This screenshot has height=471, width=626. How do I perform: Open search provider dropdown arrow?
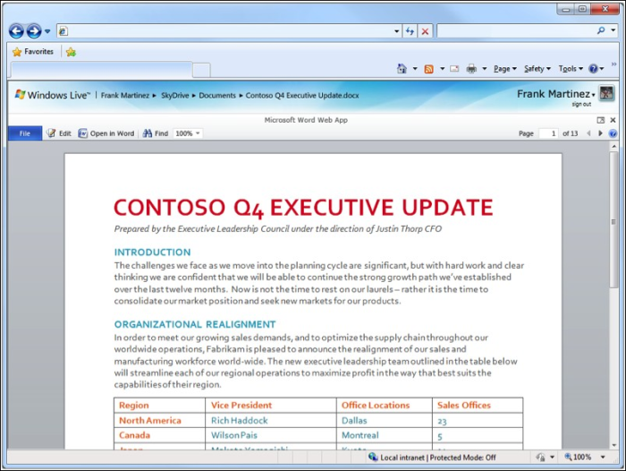(x=613, y=30)
